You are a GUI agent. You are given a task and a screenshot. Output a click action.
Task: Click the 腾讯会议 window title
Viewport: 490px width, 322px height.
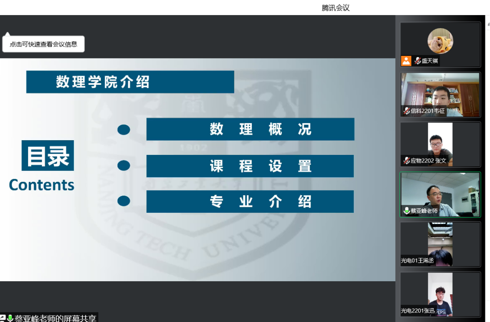click(x=335, y=8)
